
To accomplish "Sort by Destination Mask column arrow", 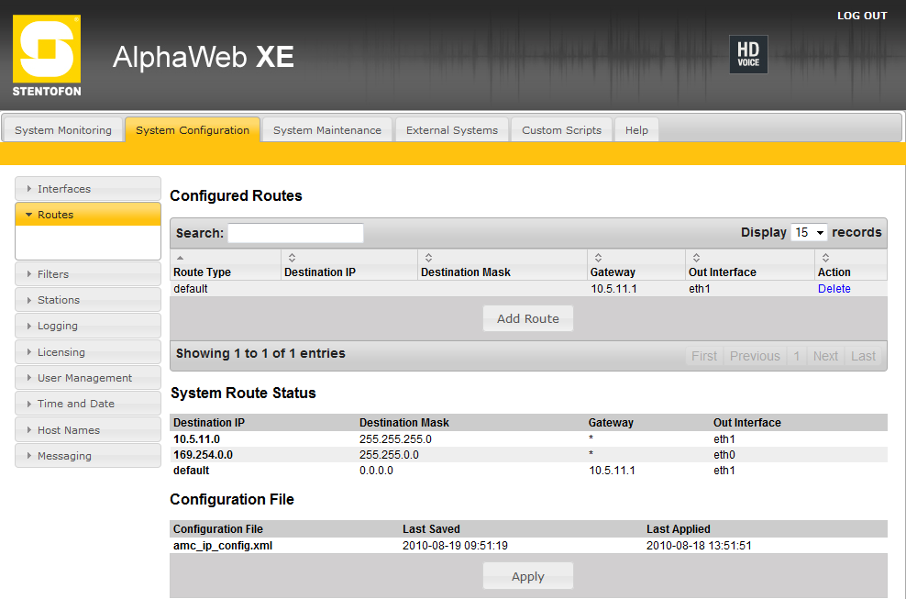I will point(428,258).
